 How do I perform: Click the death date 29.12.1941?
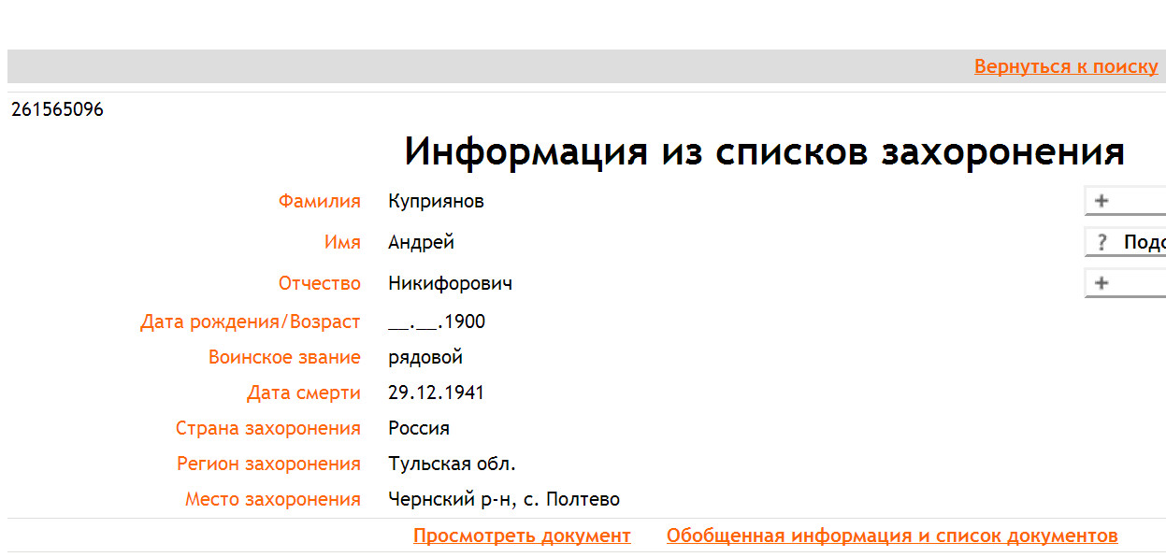pyautogui.click(x=436, y=393)
